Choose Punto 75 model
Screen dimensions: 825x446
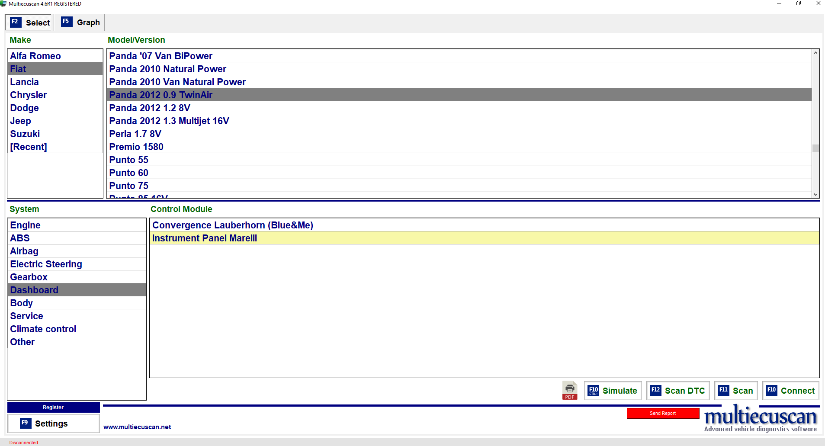[x=459, y=186]
